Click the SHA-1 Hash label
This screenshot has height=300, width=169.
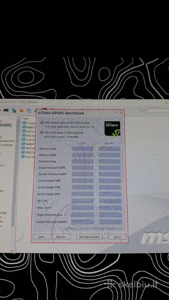[44, 208]
